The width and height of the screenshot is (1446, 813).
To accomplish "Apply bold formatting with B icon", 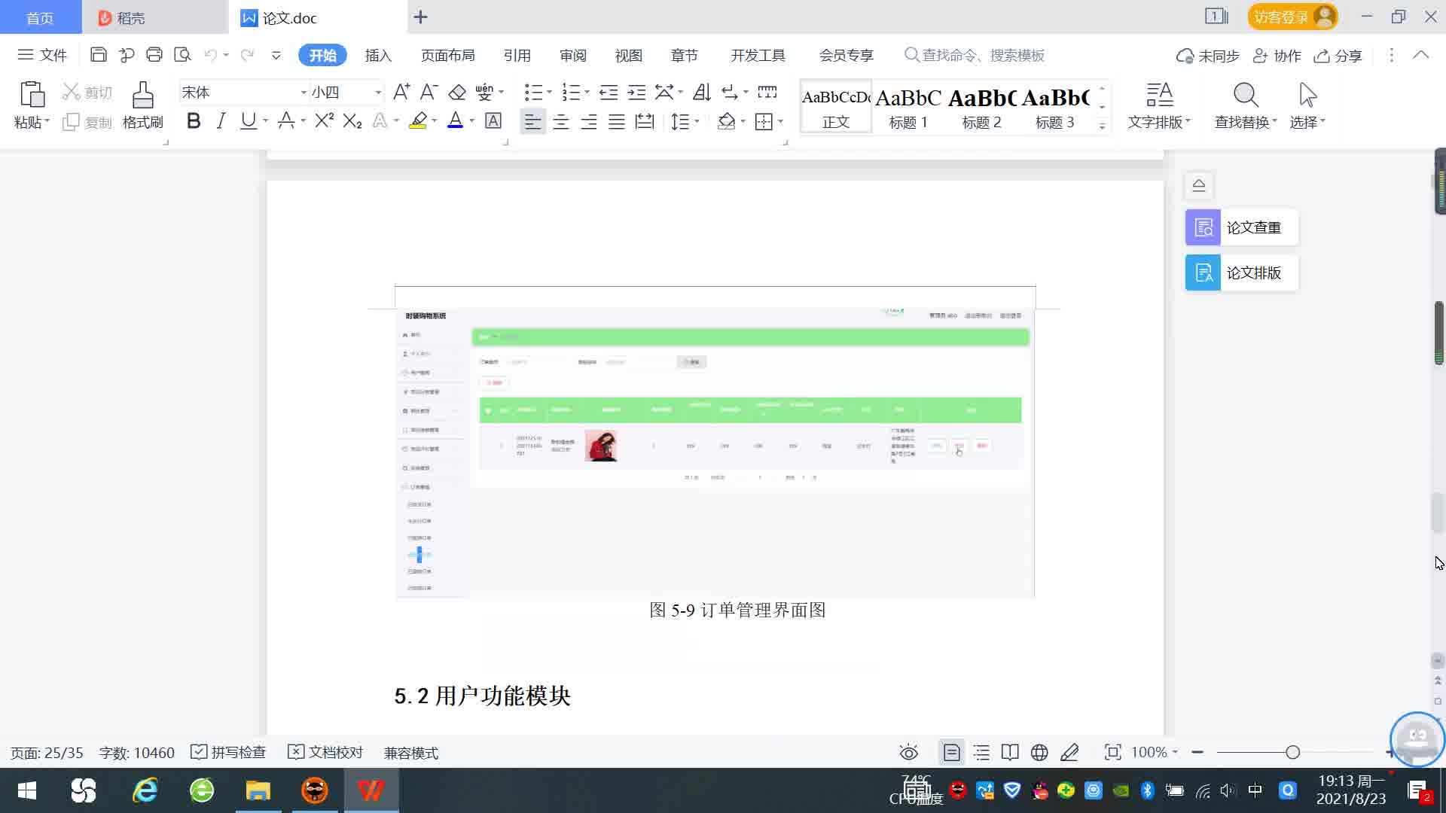I will click(x=194, y=121).
